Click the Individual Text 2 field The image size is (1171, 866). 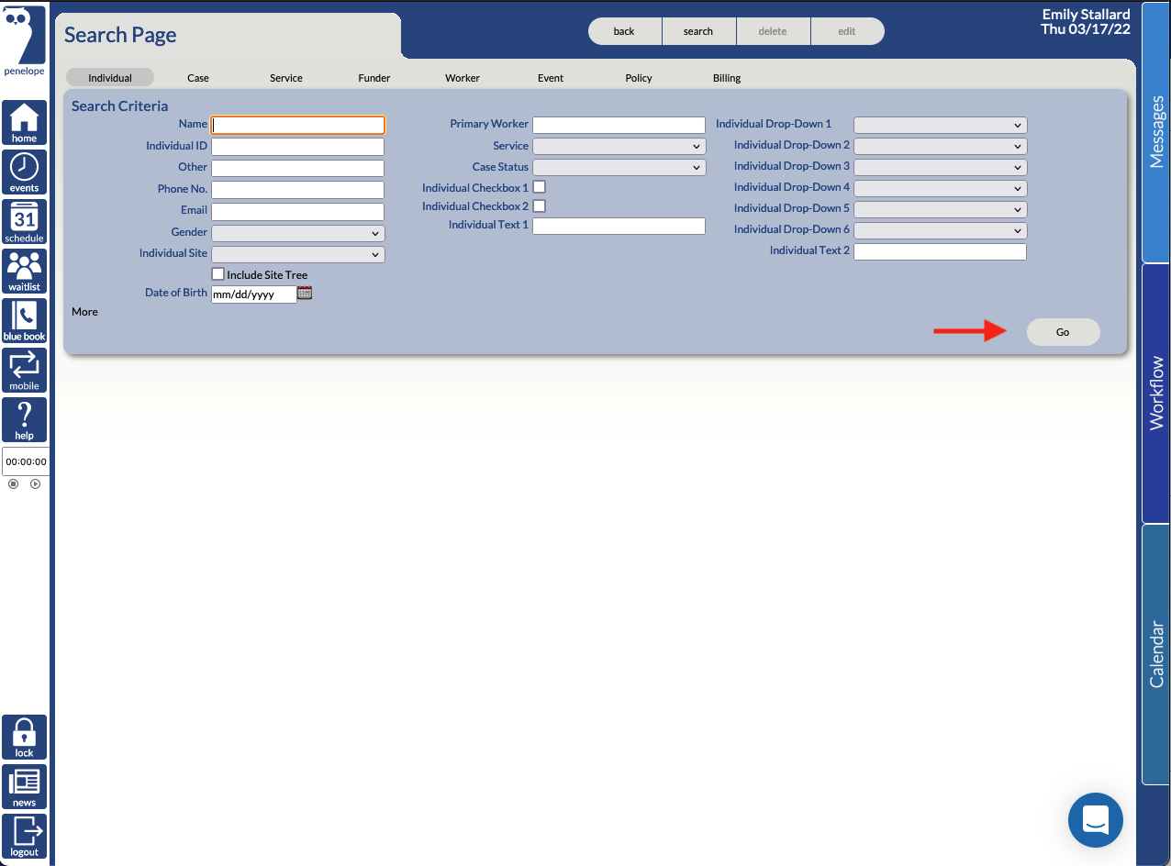[x=940, y=251]
